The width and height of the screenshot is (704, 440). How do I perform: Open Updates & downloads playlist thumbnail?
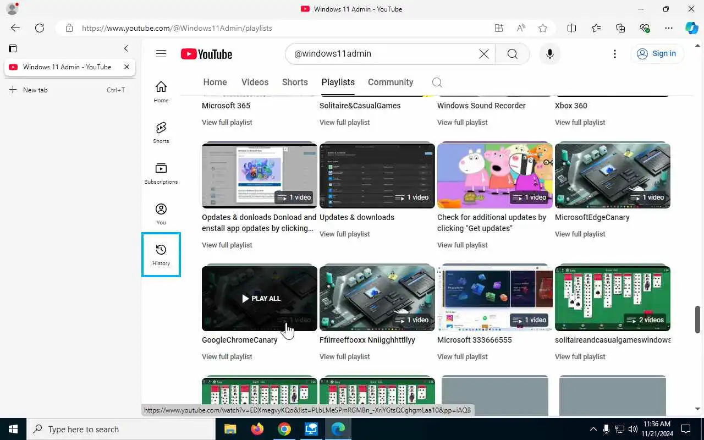click(377, 176)
